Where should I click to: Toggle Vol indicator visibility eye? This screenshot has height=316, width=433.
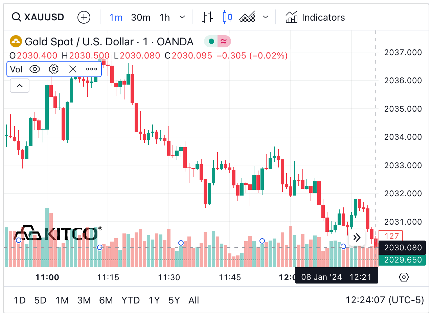click(x=35, y=69)
